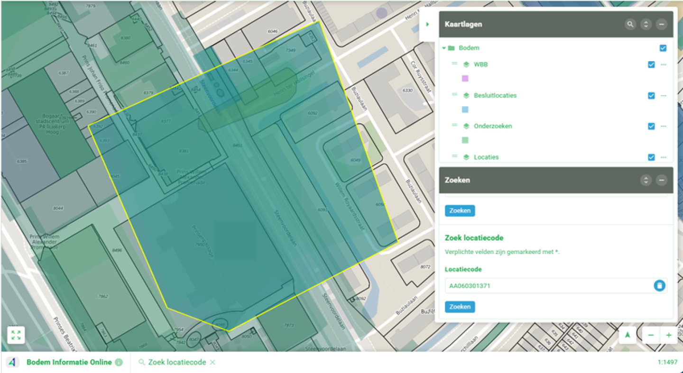This screenshot has height=373, width=683.
Task: Click the fullscreen map icon
Action: [16, 335]
